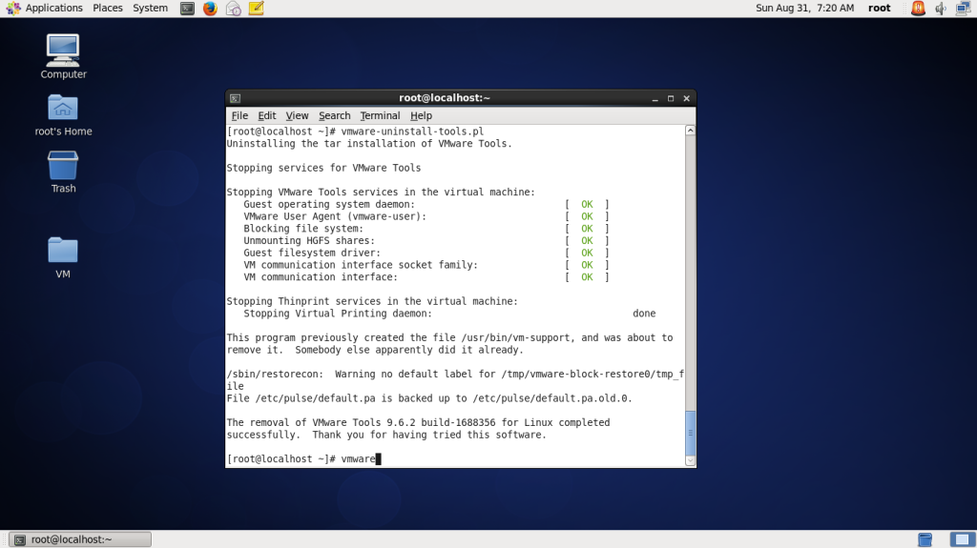
Task: Click the clock showing Sun Aug 31
Action: pos(804,8)
